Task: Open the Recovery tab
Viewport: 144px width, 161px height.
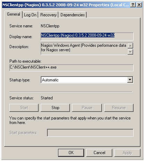Action: pyautogui.click(x=48, y=15)
